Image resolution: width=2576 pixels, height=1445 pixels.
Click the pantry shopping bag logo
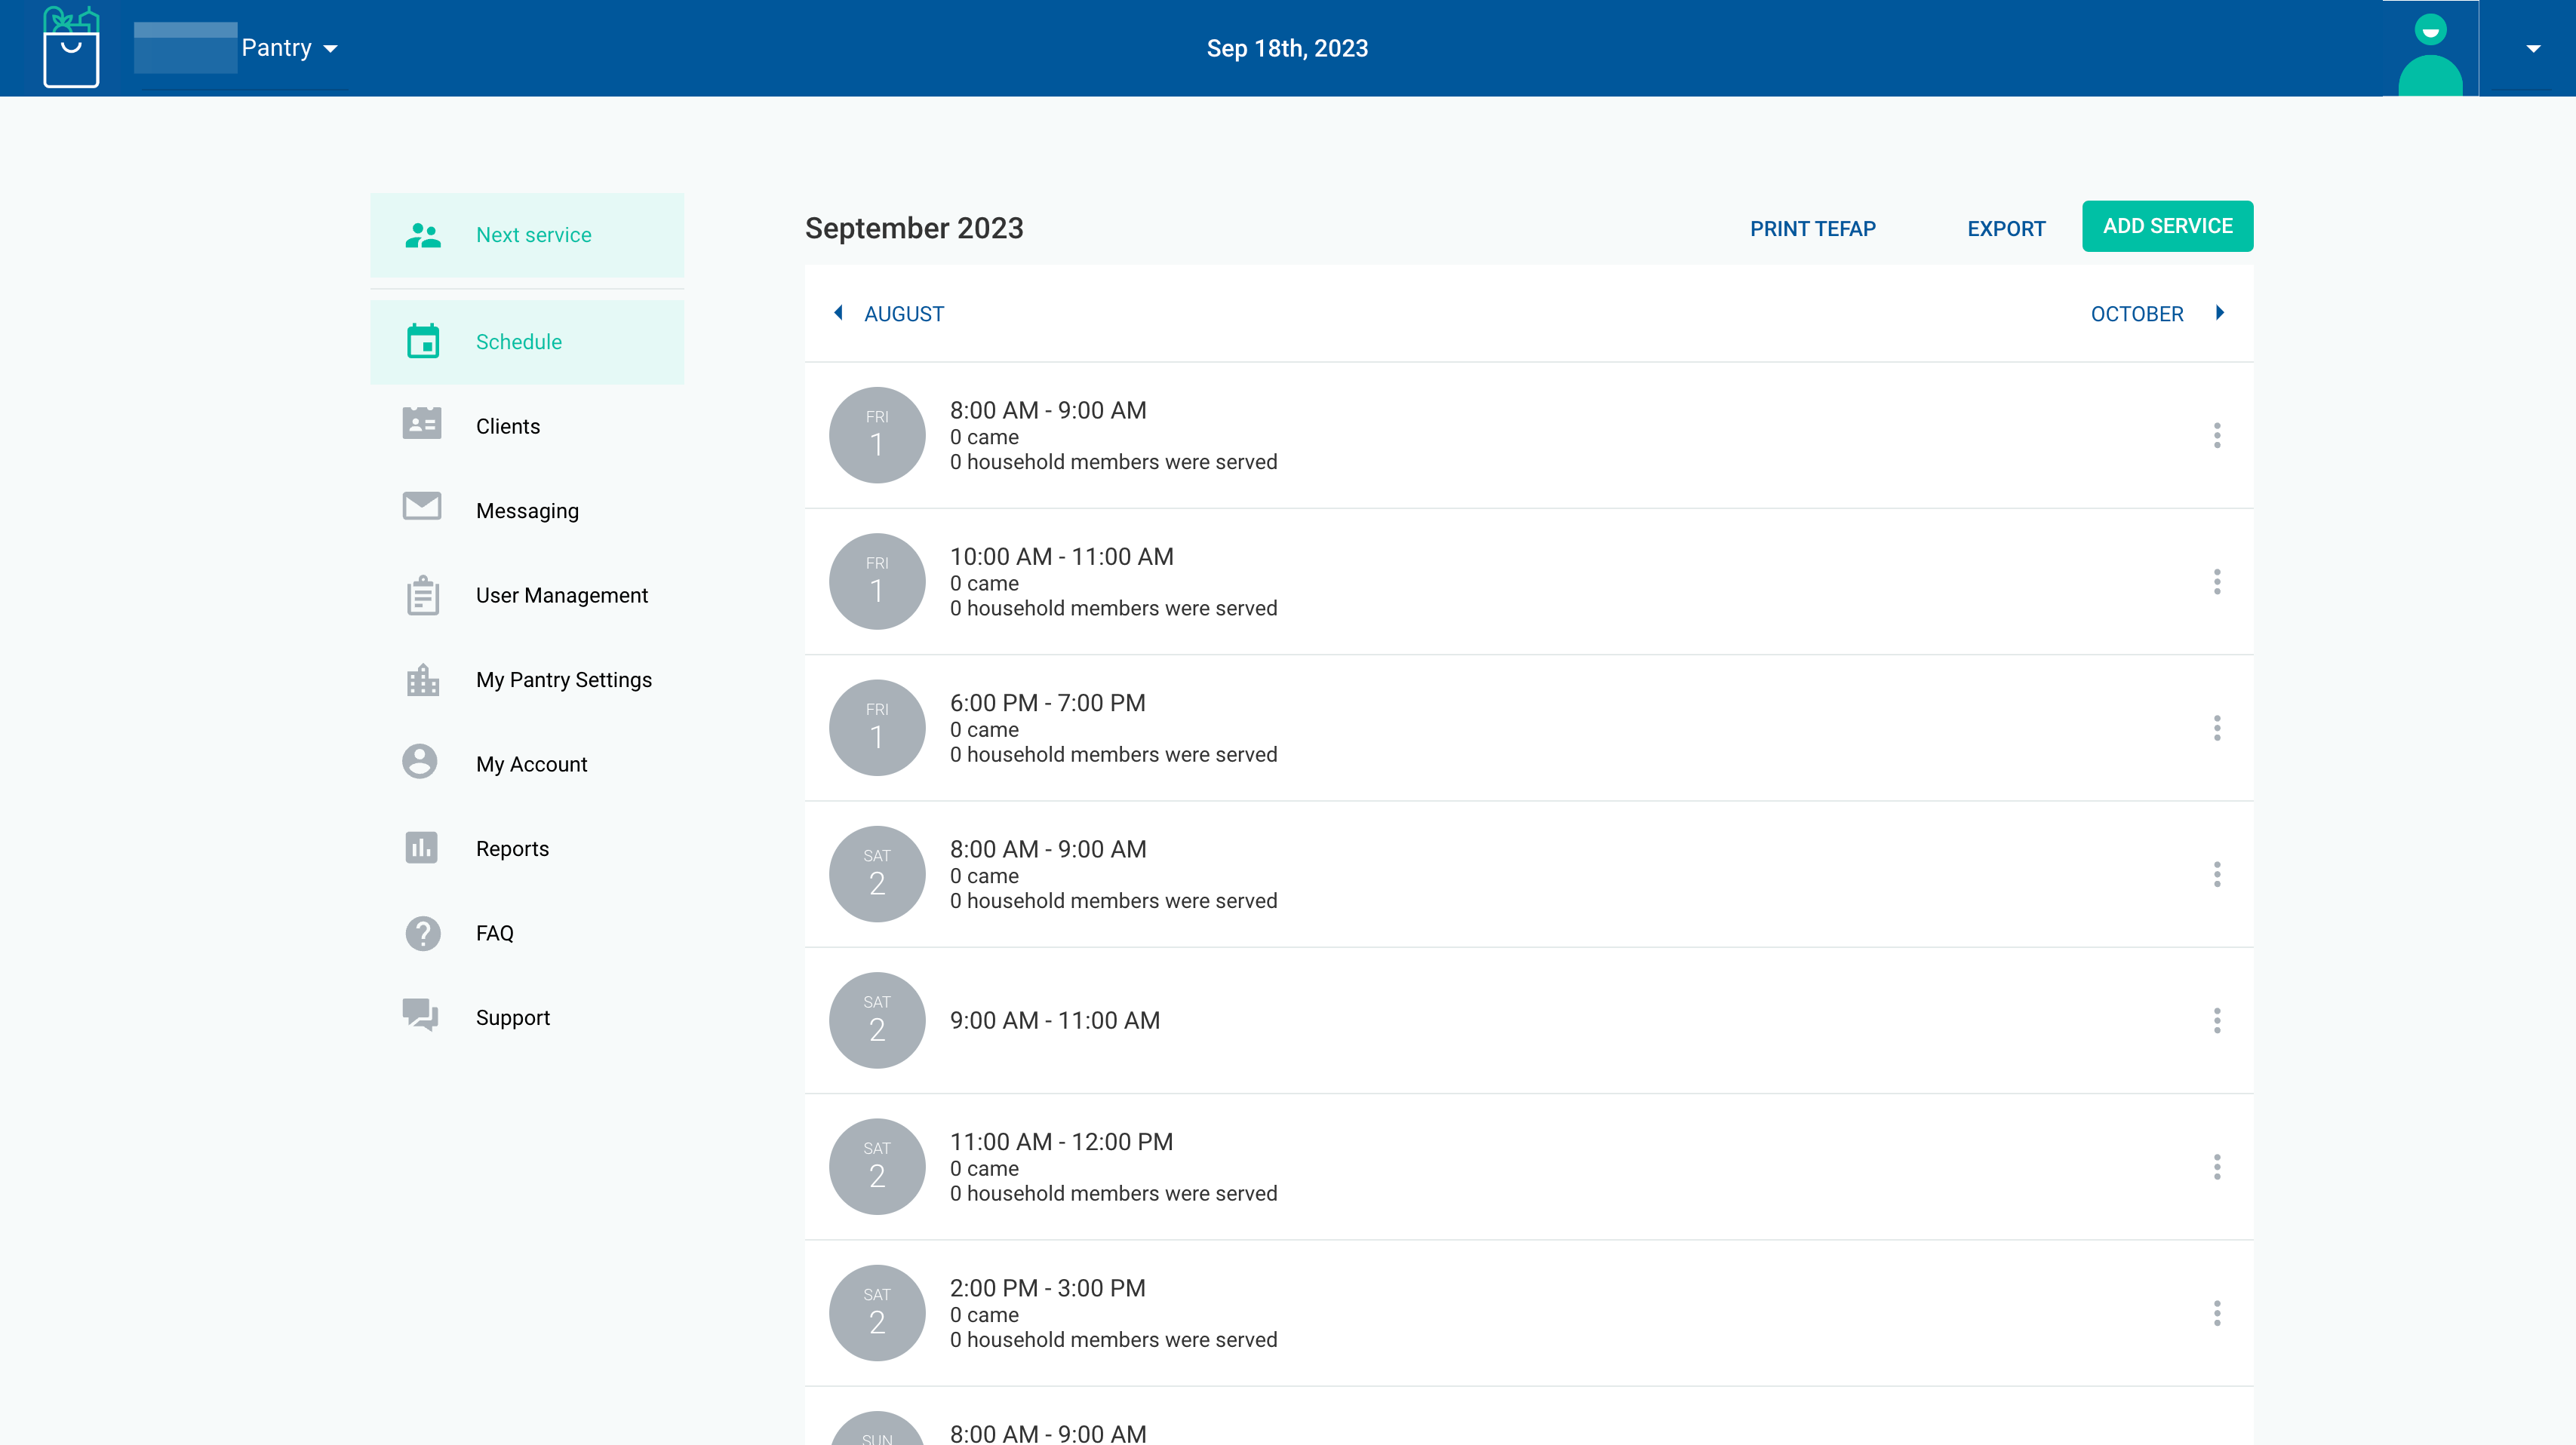click(x=71, y=48)
